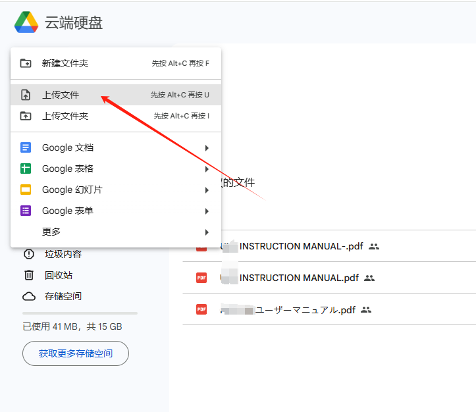This screenshot has width=476, height=412.
Task: Click the Google Drive logo
Action: point(26,22)
